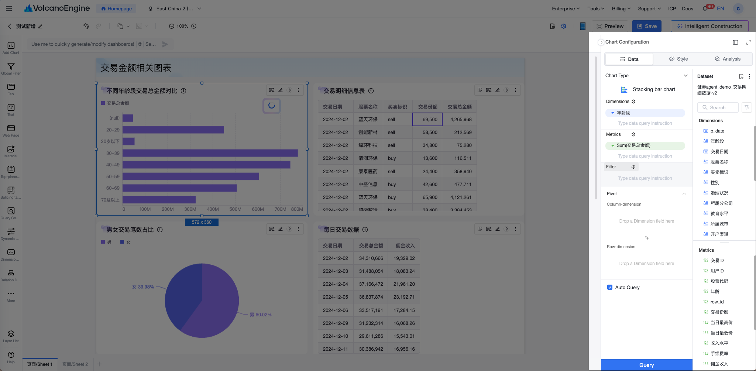This screenshot has width=756, height=371.
Task: Click the Save button
Action: pos(647,26)
